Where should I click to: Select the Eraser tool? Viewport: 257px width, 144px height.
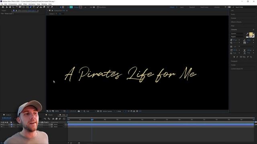44,7
